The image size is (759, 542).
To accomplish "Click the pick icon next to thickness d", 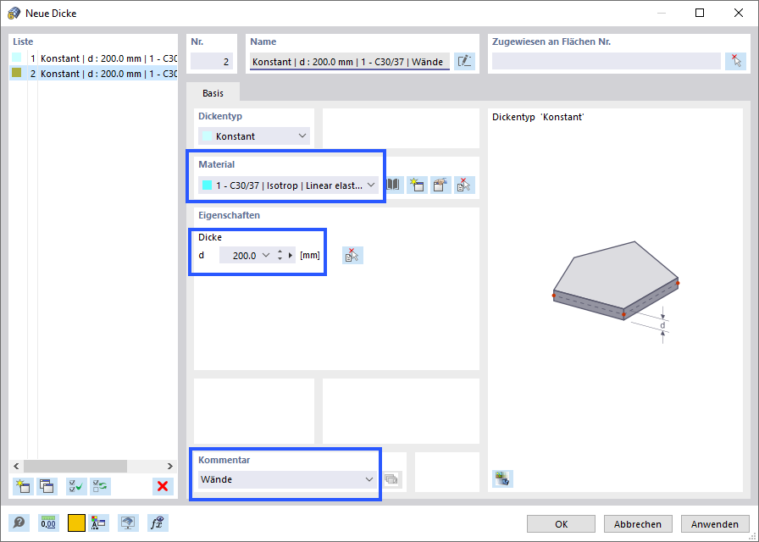I will click(352, 255).
